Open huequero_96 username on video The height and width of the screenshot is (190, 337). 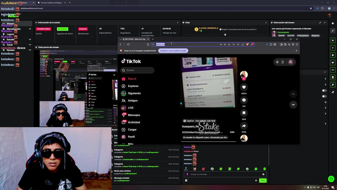(x=190, y=126)
